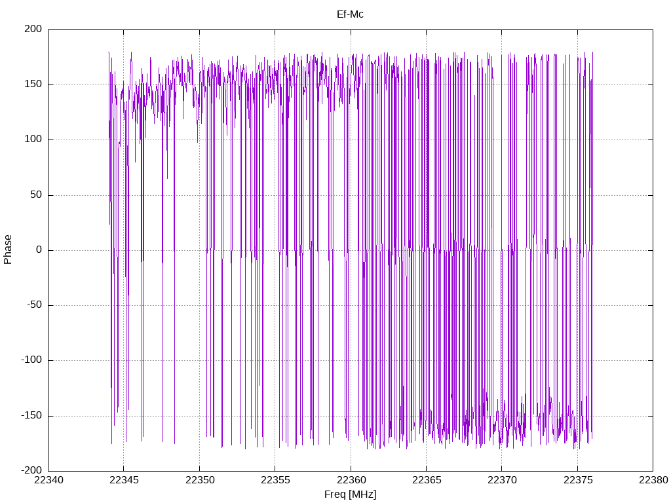Click the 22345 frequency tick label
Screen dimensions: 671x503
click(124, 480)
